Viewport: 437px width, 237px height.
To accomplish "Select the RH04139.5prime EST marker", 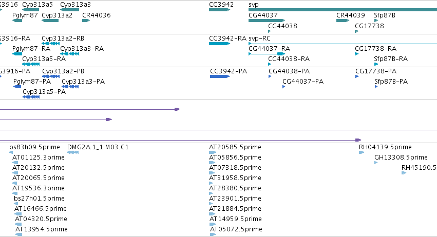I will (x=362, y=152).
